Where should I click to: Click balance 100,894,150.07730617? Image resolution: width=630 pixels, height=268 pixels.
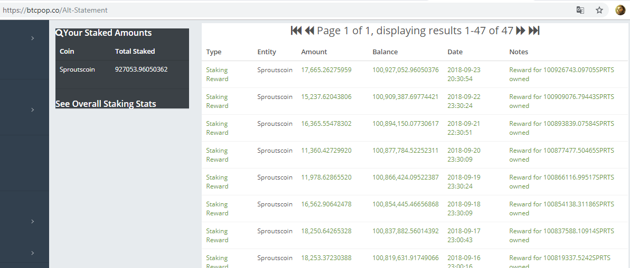click(406, 123)
